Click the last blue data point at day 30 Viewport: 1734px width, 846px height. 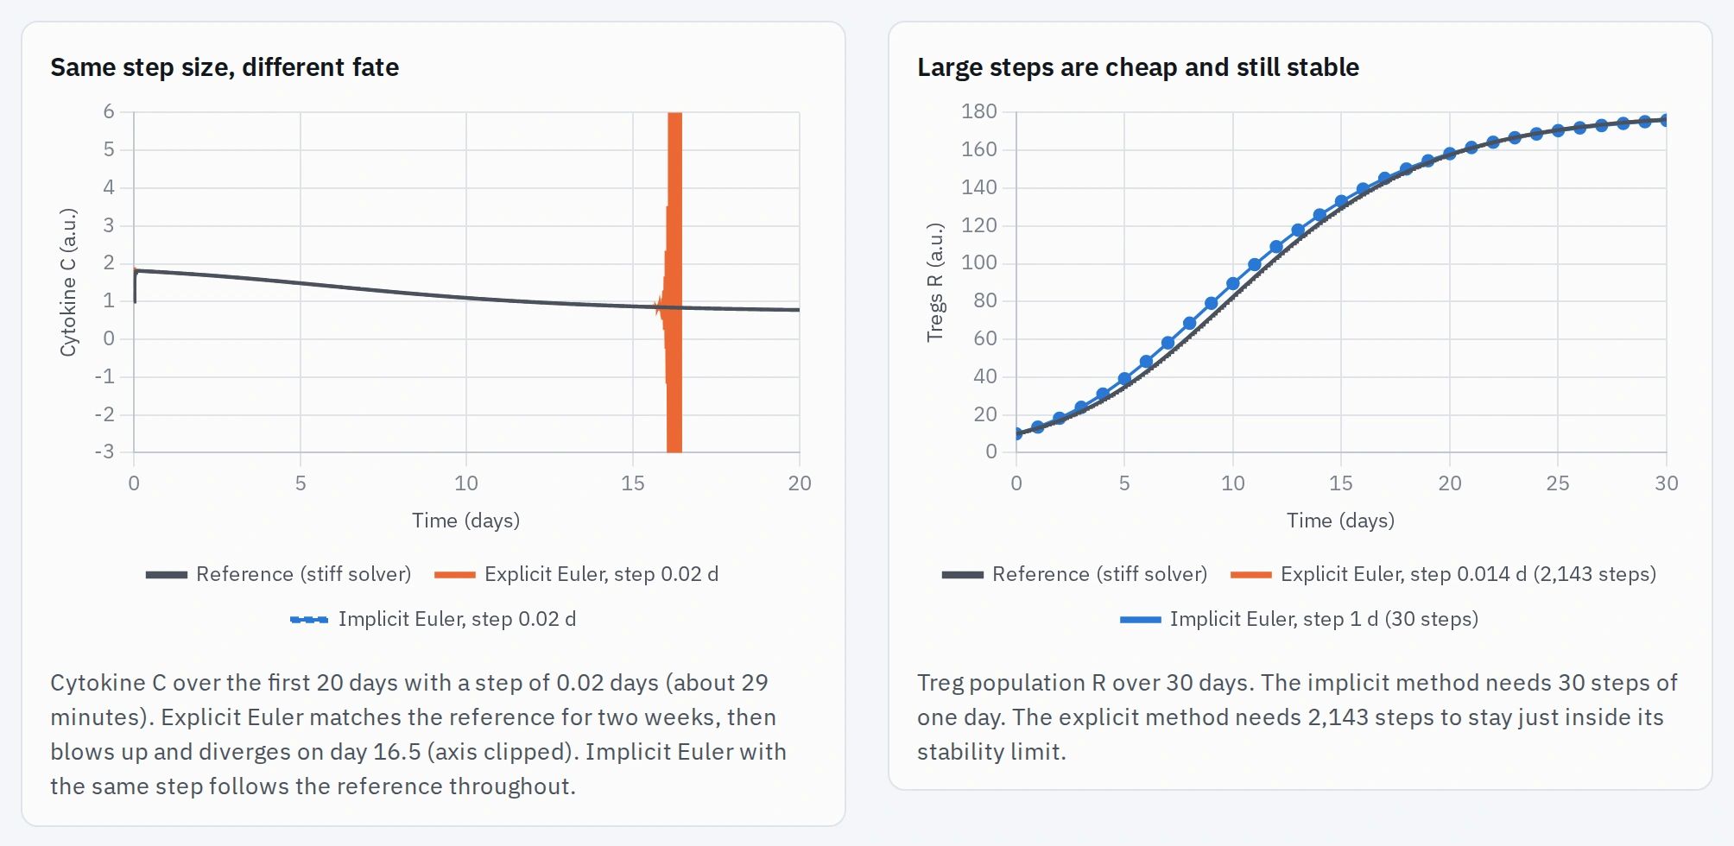tap(1665, 120)
